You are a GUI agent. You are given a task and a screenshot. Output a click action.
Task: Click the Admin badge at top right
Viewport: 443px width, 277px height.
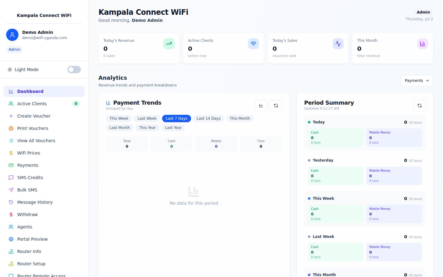point(423,12)
